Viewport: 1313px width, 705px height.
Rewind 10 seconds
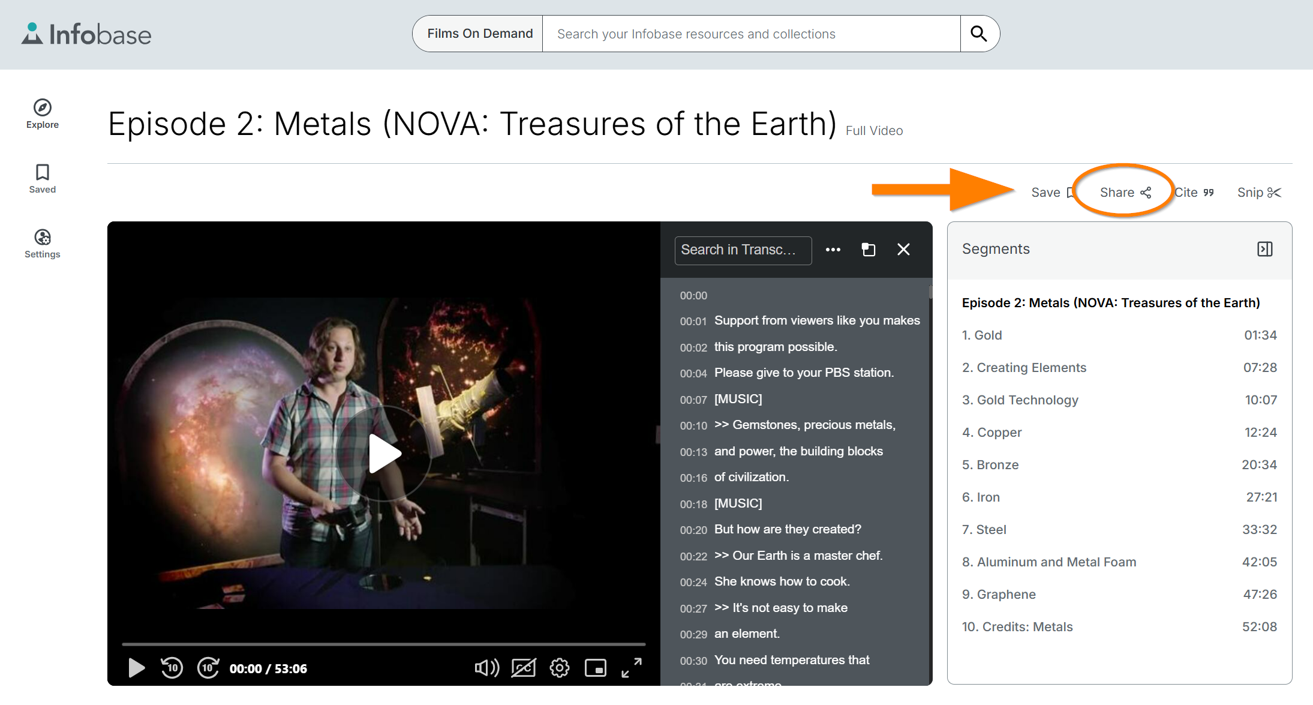172,668
